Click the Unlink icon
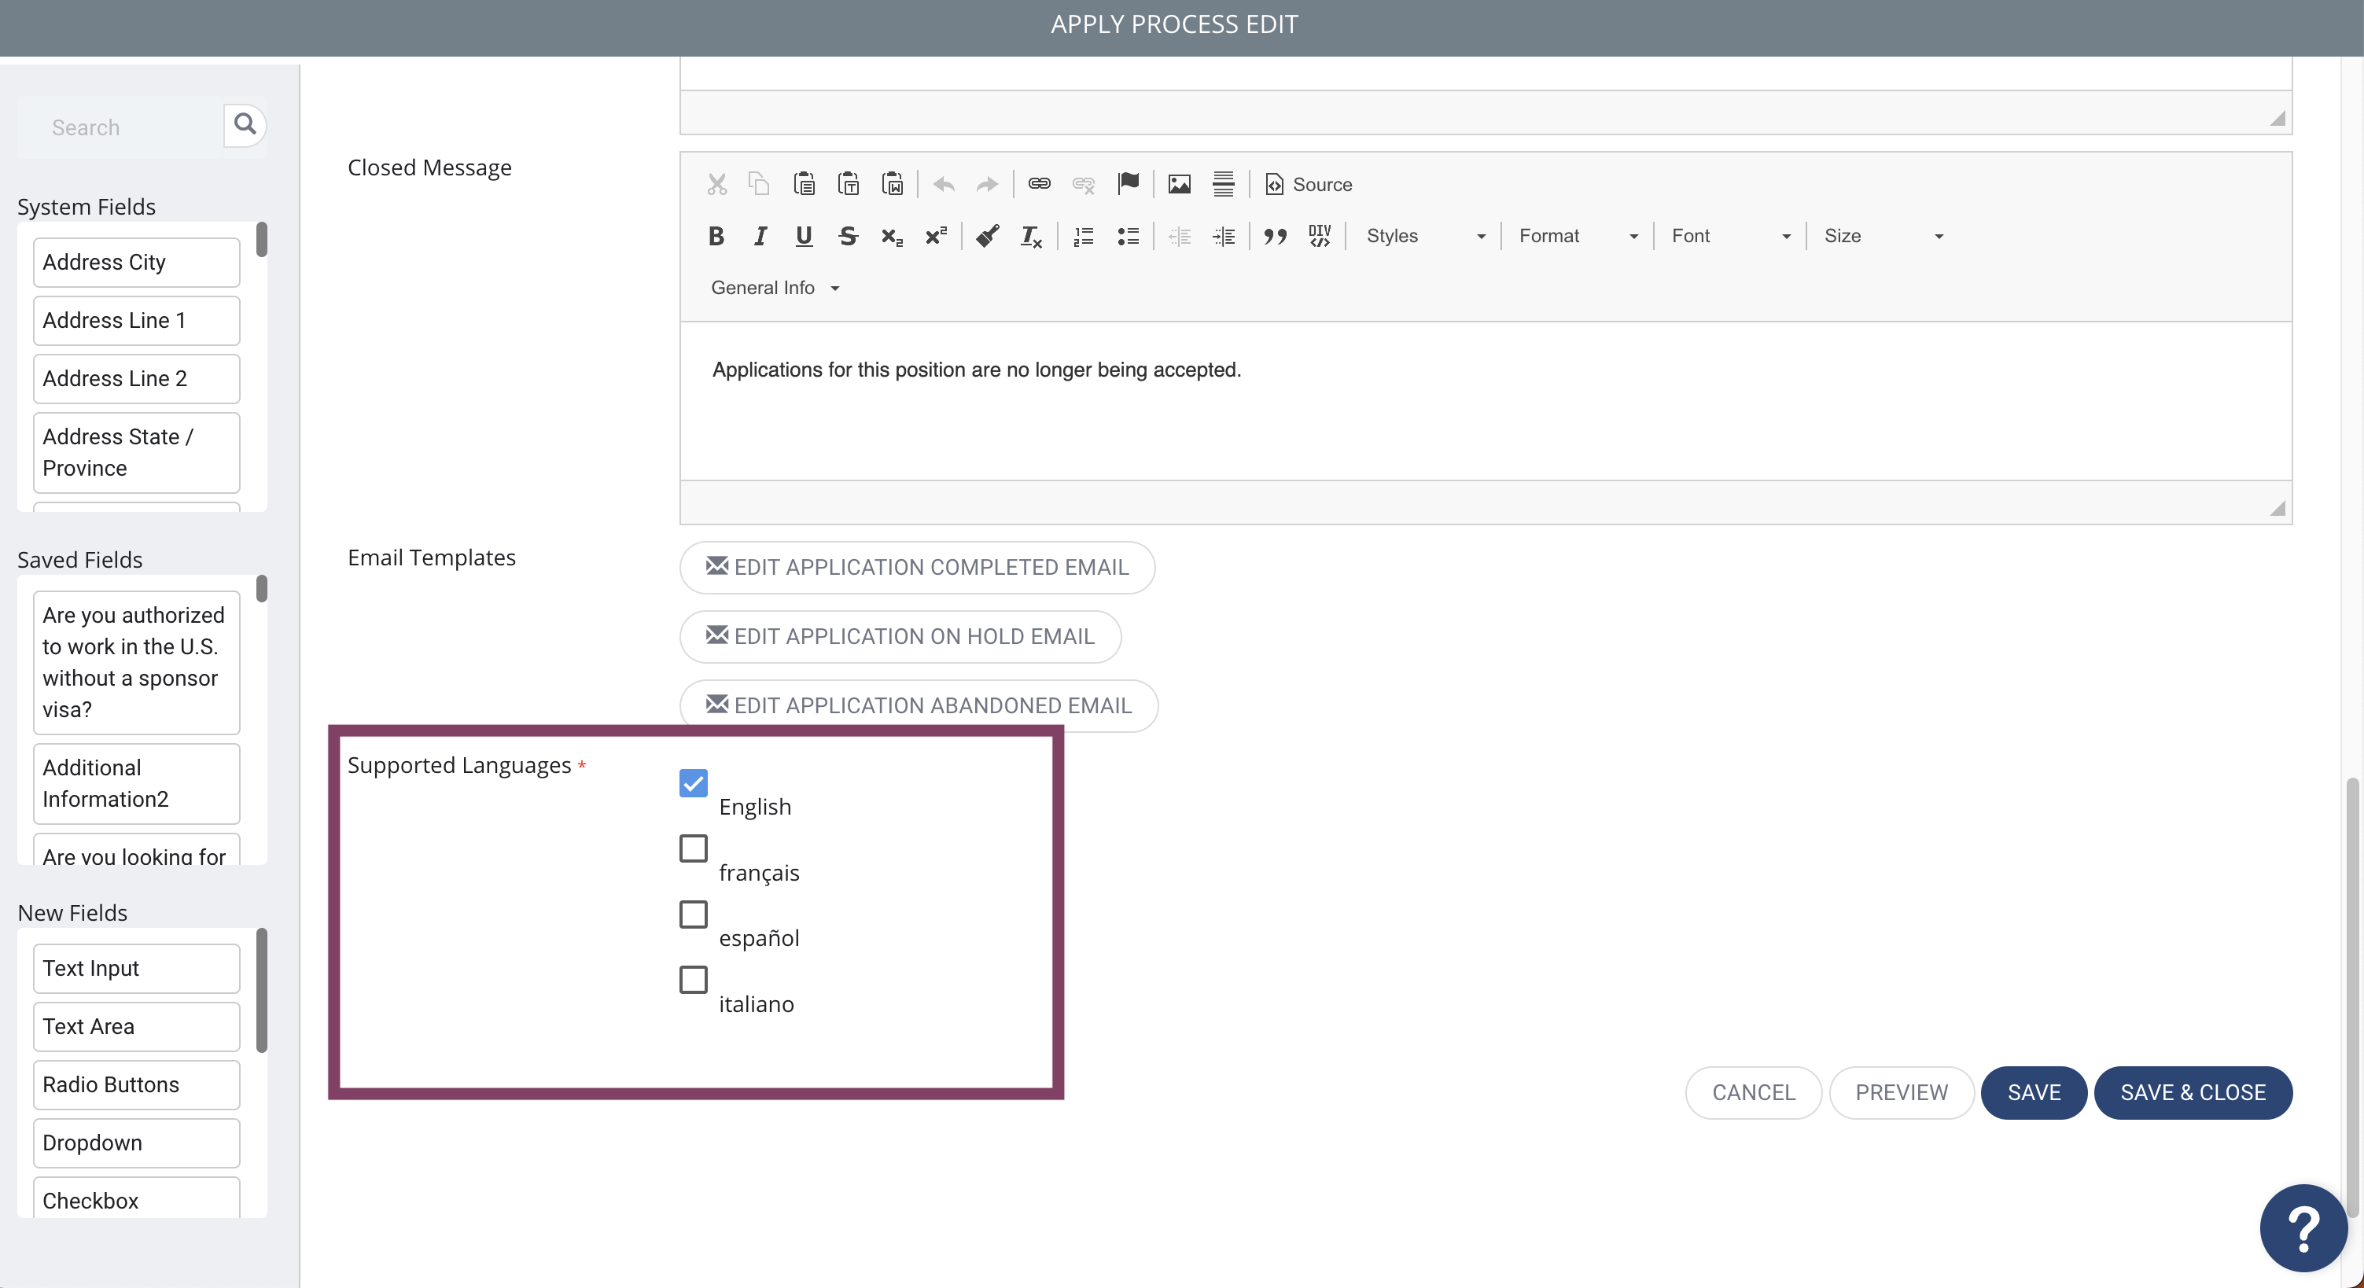 [x=1084, y=184]
